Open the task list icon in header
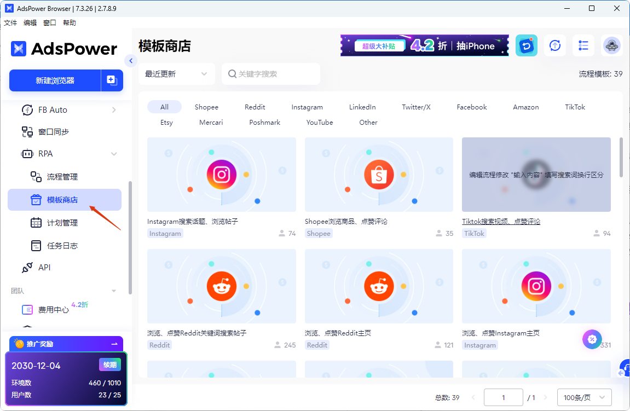The image size is (630, 411). pos(583,45)
